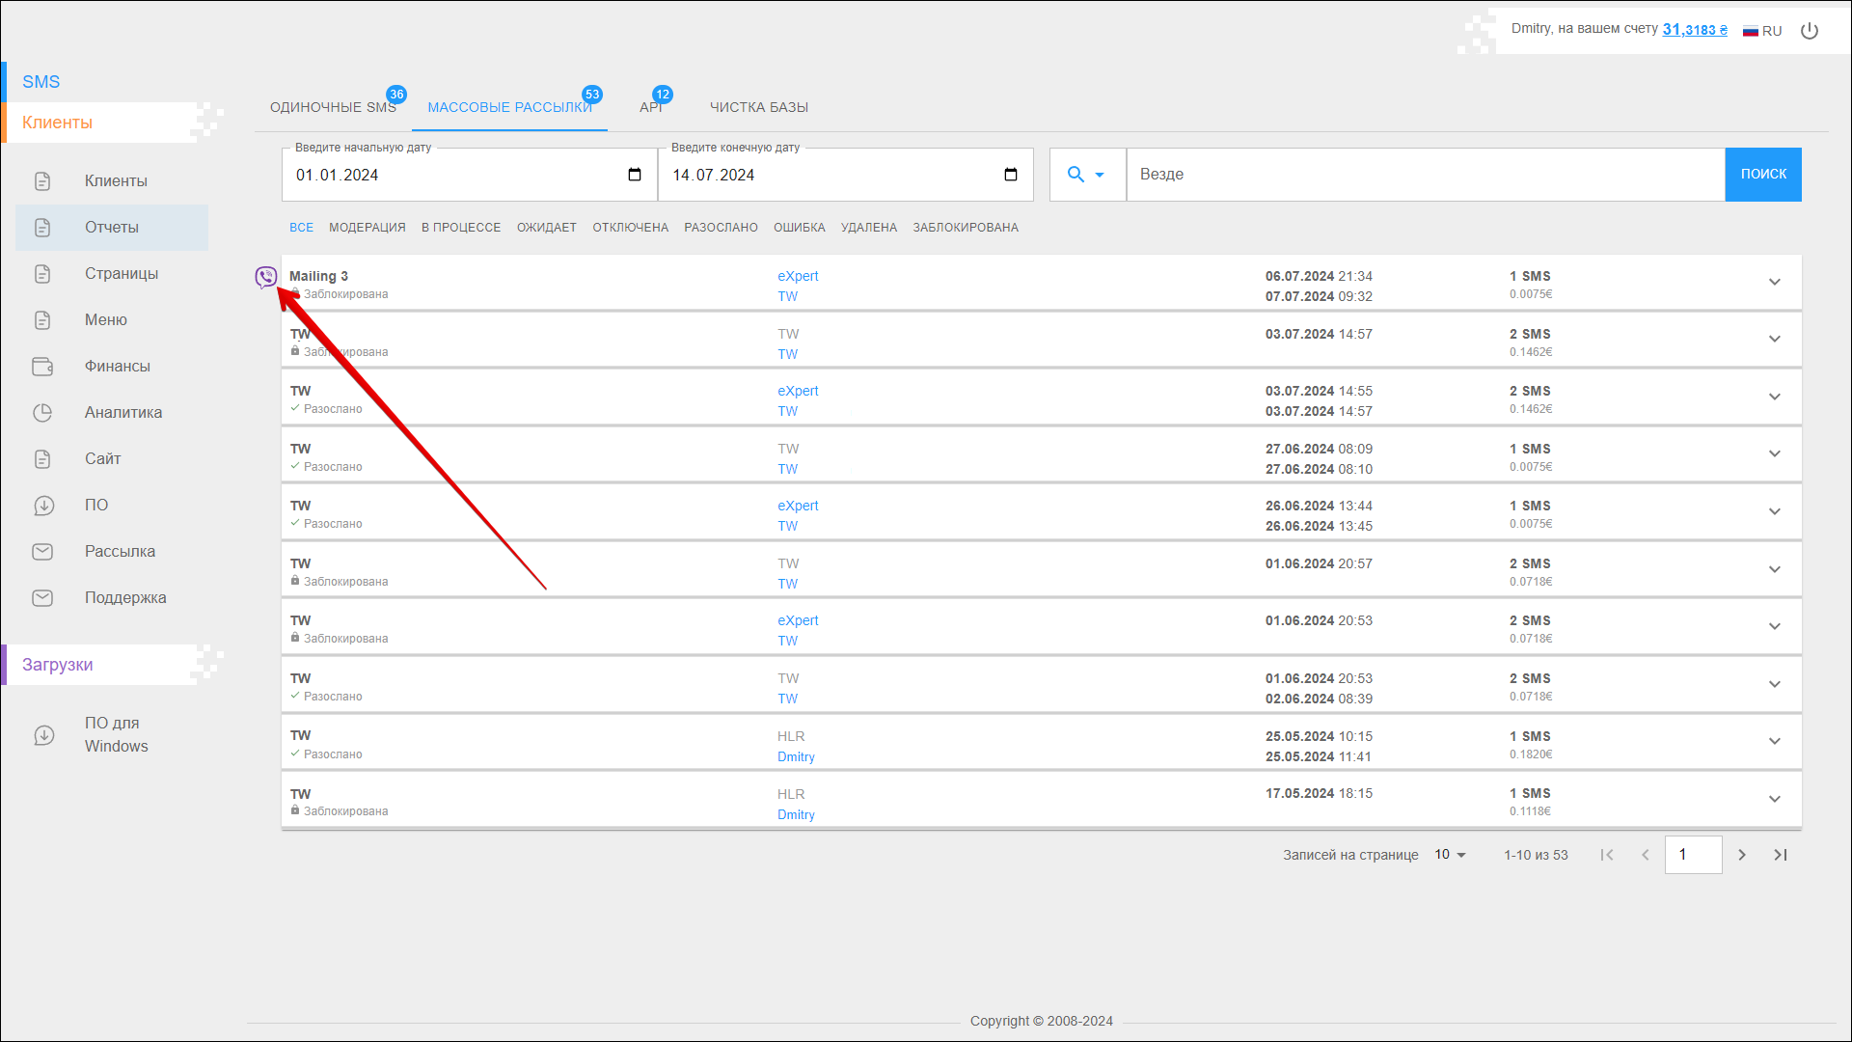Screen dimensions: 1852x1042
Task: Jump to last page arrow
Action: (x=1781, y=855)
